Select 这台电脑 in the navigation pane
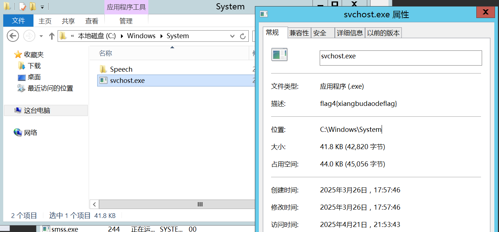The width and height of the screenshot is (499, 232). click(x=46, y=111)
